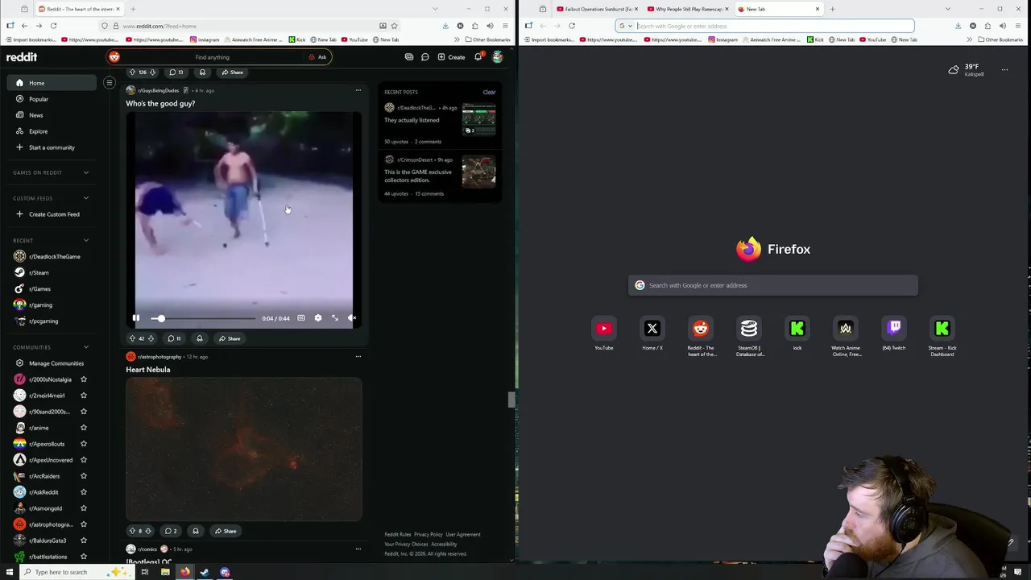Open options menu for r/astrophotography post
1031x580 pixels.
(x=358, y=357)
